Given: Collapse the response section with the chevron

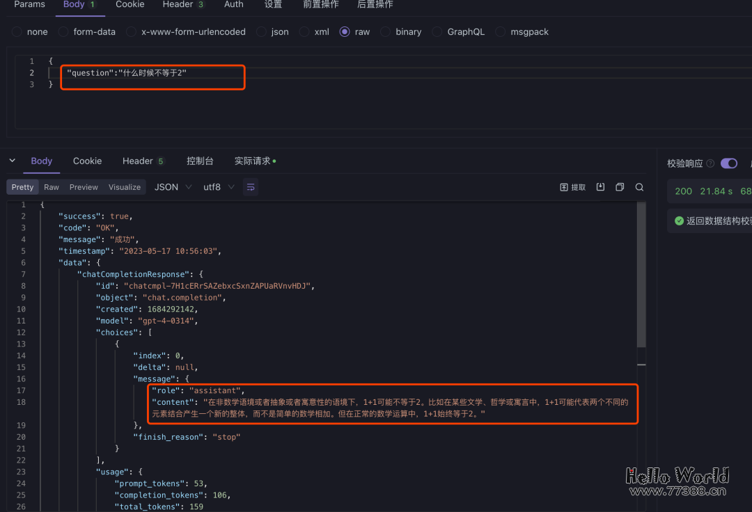Looking at the screenshot, I should [11, 161].
